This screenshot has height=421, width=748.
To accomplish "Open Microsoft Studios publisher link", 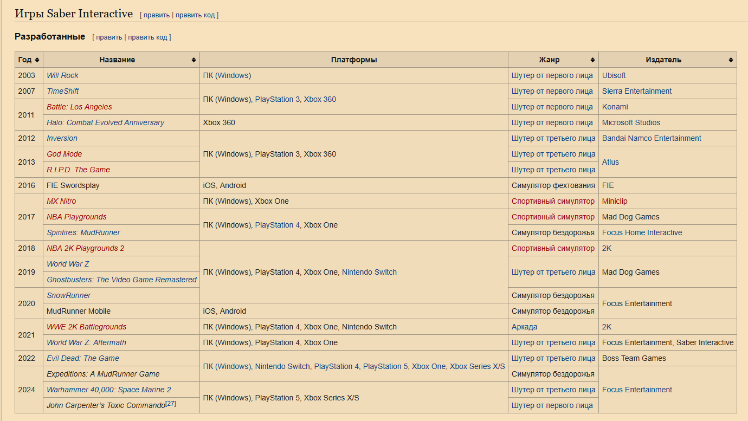I will (x=631, y=122).
